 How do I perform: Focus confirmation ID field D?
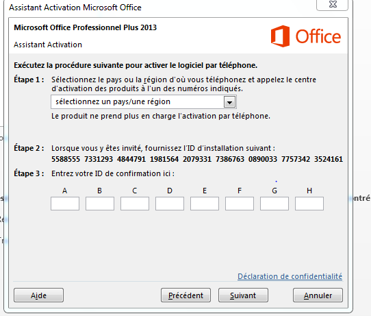pyautogui.click(x=170, y=204)
